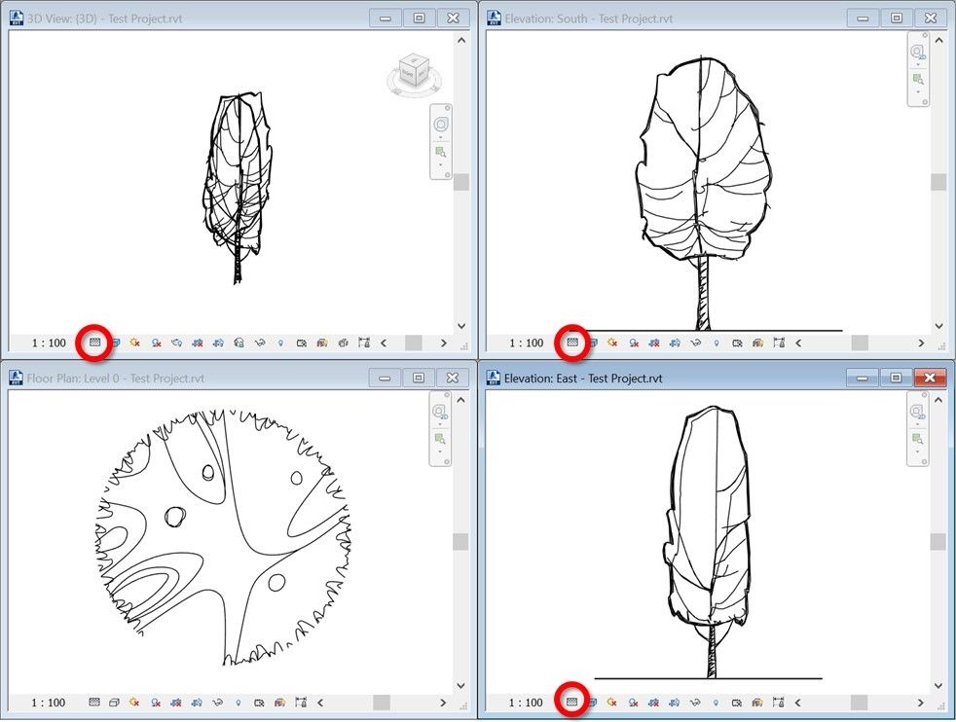Open Temporary Hide/Isolate in the Floor Plan
This screenshot has height=722, width=956.
click(x=217, y=702)
